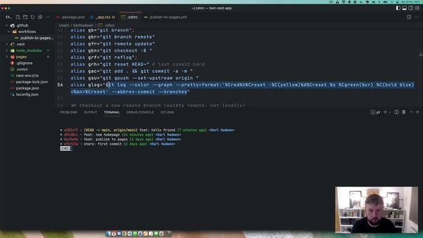423x238 pixels.
Task: Click the New Folder icon in Explorer header
Action: coord(25,17)
